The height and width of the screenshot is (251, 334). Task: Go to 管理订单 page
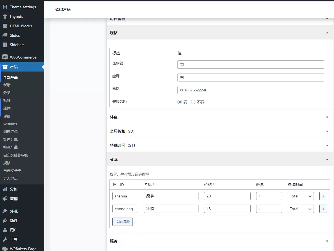pos(10,139)
